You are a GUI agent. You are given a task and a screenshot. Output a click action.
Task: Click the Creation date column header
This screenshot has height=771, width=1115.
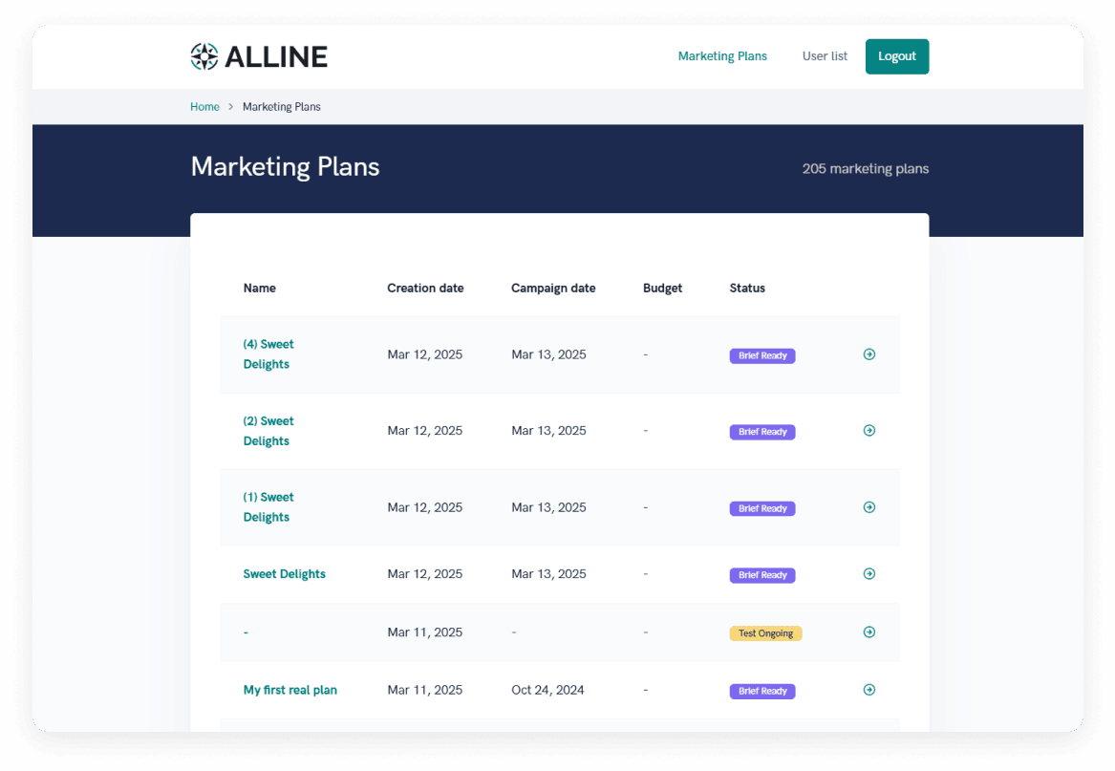tap(425, 289)
